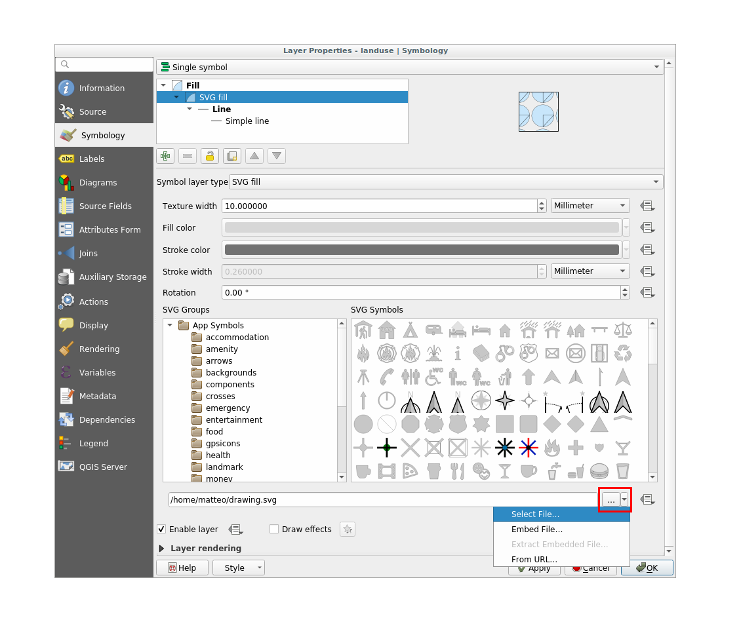
Task: Move symbol layer up with arrow button
Action: [254, 156]
